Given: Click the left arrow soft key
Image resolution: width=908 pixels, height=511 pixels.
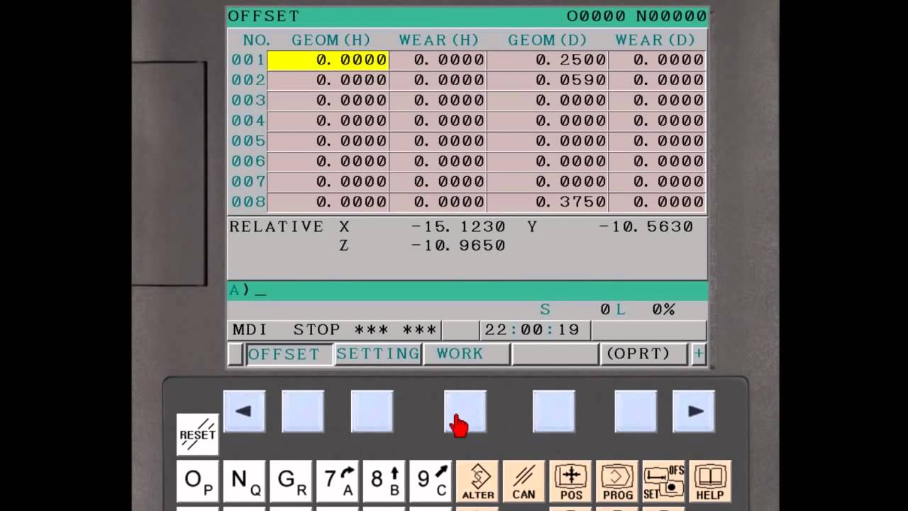Looking at the screenshot, I should pos(244,411).
